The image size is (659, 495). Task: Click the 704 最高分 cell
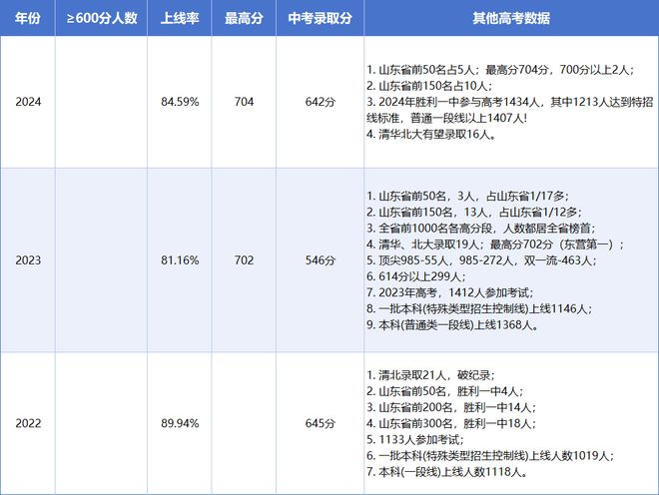coord(243,101)
